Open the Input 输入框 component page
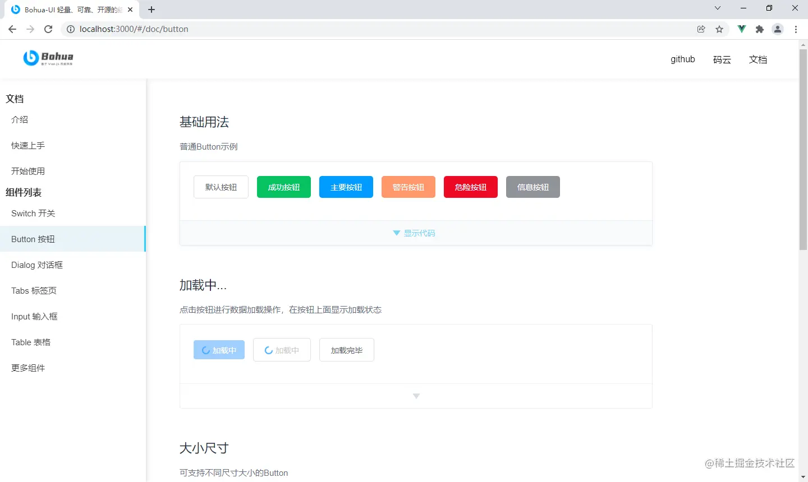 point(73,316)
